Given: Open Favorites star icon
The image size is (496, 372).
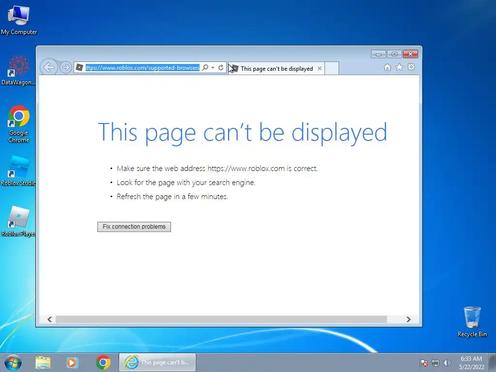Looking at the screenshot, I should coord(399,67).
